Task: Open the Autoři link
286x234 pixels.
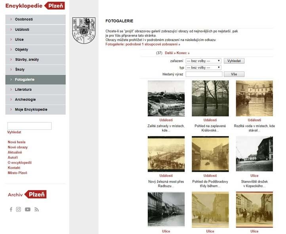Action: pyautogui.click(x=13, y=158)
